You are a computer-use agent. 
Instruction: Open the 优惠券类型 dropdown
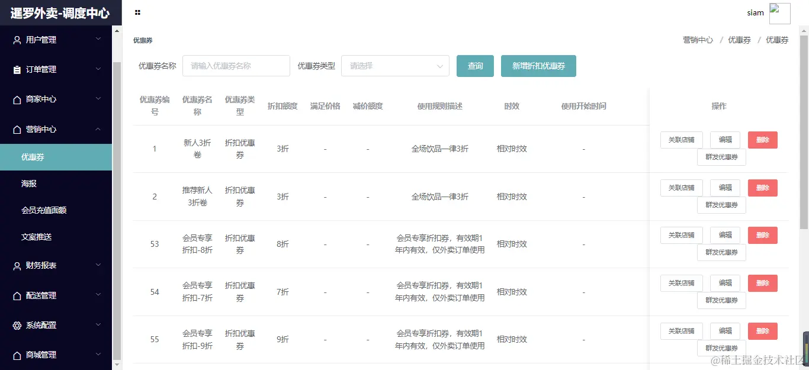(x=395, y=66)
